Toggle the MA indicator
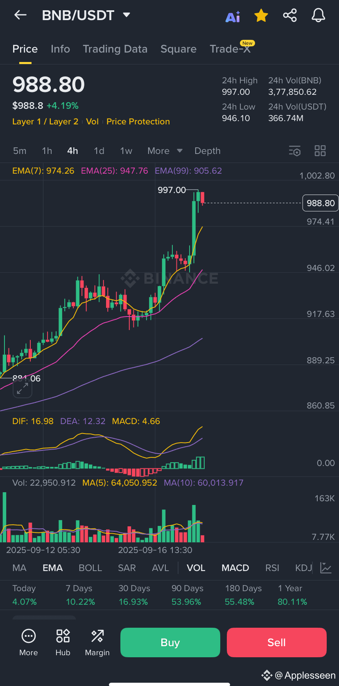Viewport: 339px width, 686px height. 19,568
